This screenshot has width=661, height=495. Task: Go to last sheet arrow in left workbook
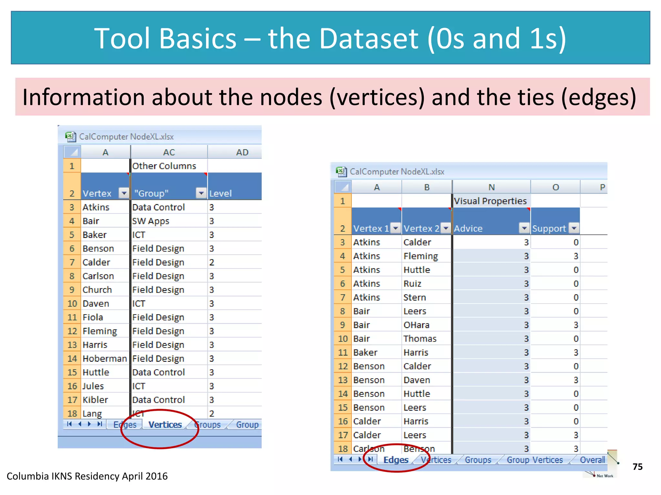point(100,424)
